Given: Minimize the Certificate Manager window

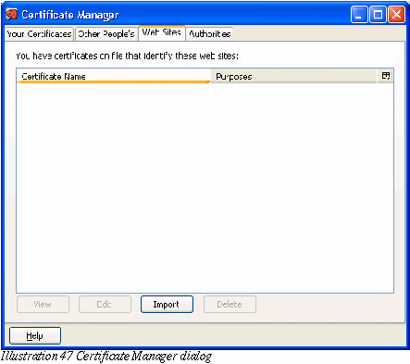Looking at the screenshot, I should [x=359, y=15].
